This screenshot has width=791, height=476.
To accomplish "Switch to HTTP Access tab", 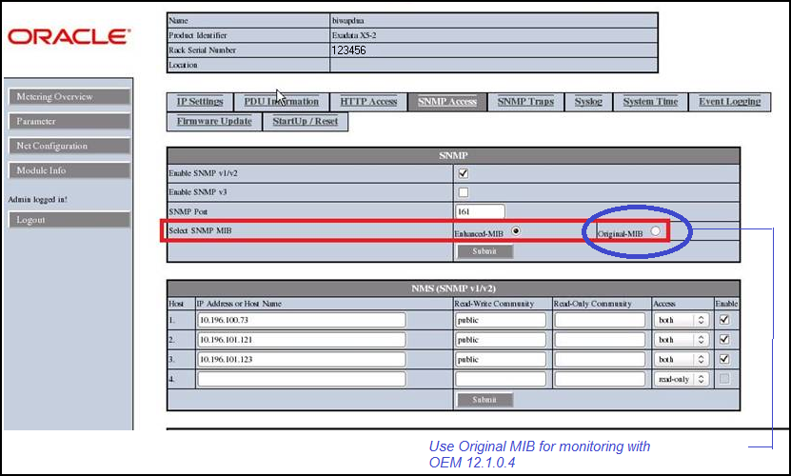I will [368, 102].
